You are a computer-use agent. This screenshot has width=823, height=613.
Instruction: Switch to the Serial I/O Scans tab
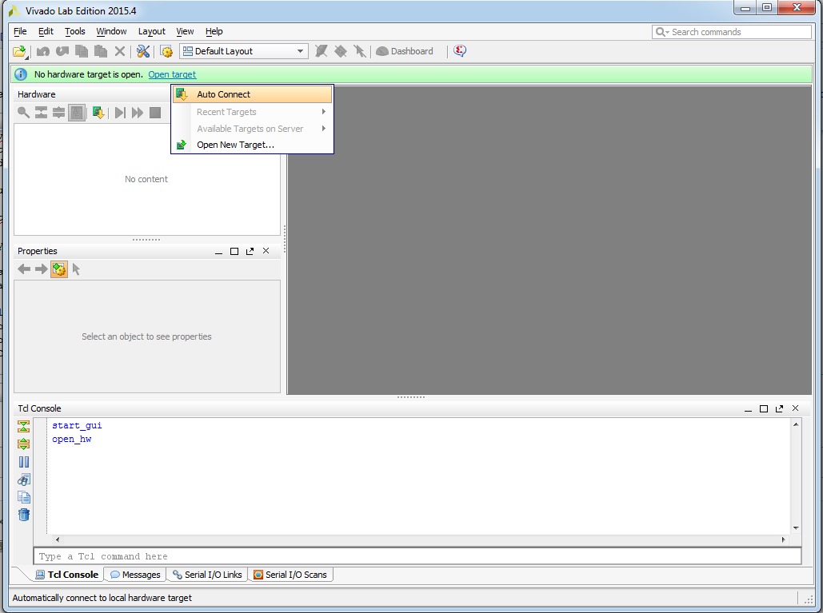[x=290, y=575]
